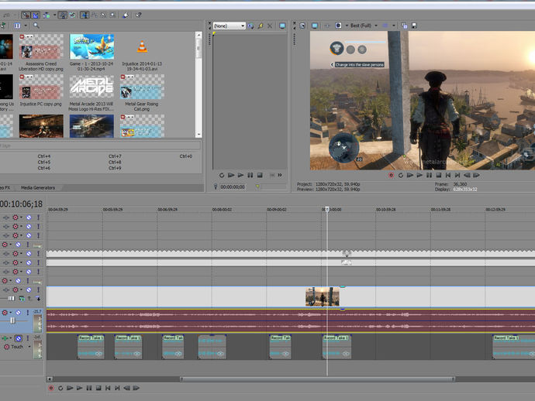Viewport: 535px width, 401px height.
Task: Mute the selected audio track
Action: tap(18, 313)
